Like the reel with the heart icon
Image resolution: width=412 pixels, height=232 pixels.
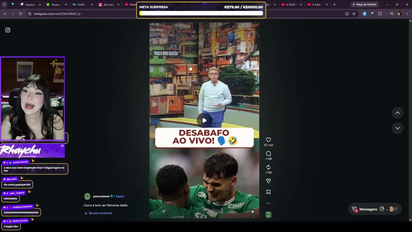coord(268,140)
